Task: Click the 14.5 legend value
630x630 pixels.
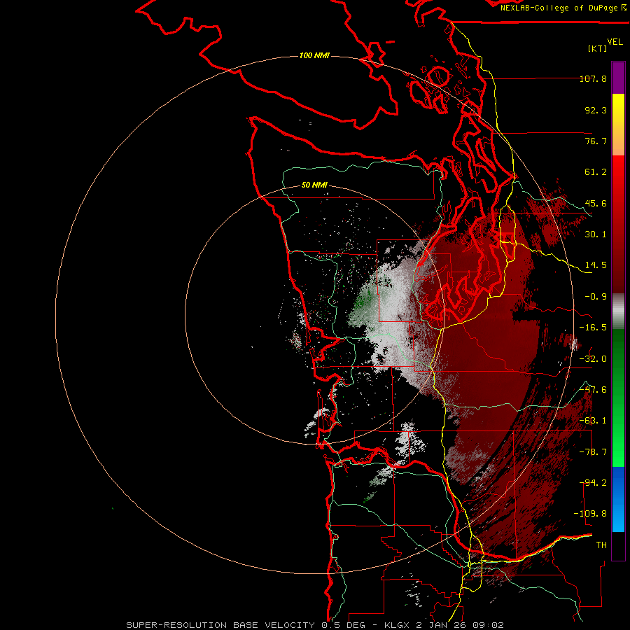Action: 596,265
